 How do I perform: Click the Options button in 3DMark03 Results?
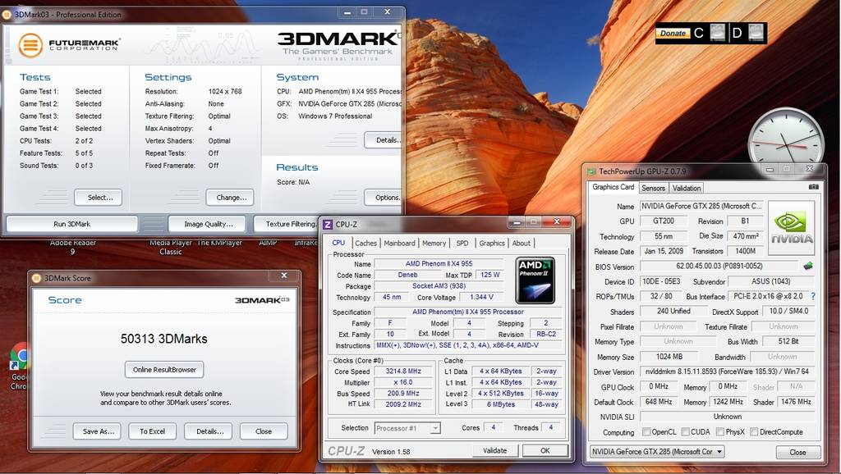point(383,197)
